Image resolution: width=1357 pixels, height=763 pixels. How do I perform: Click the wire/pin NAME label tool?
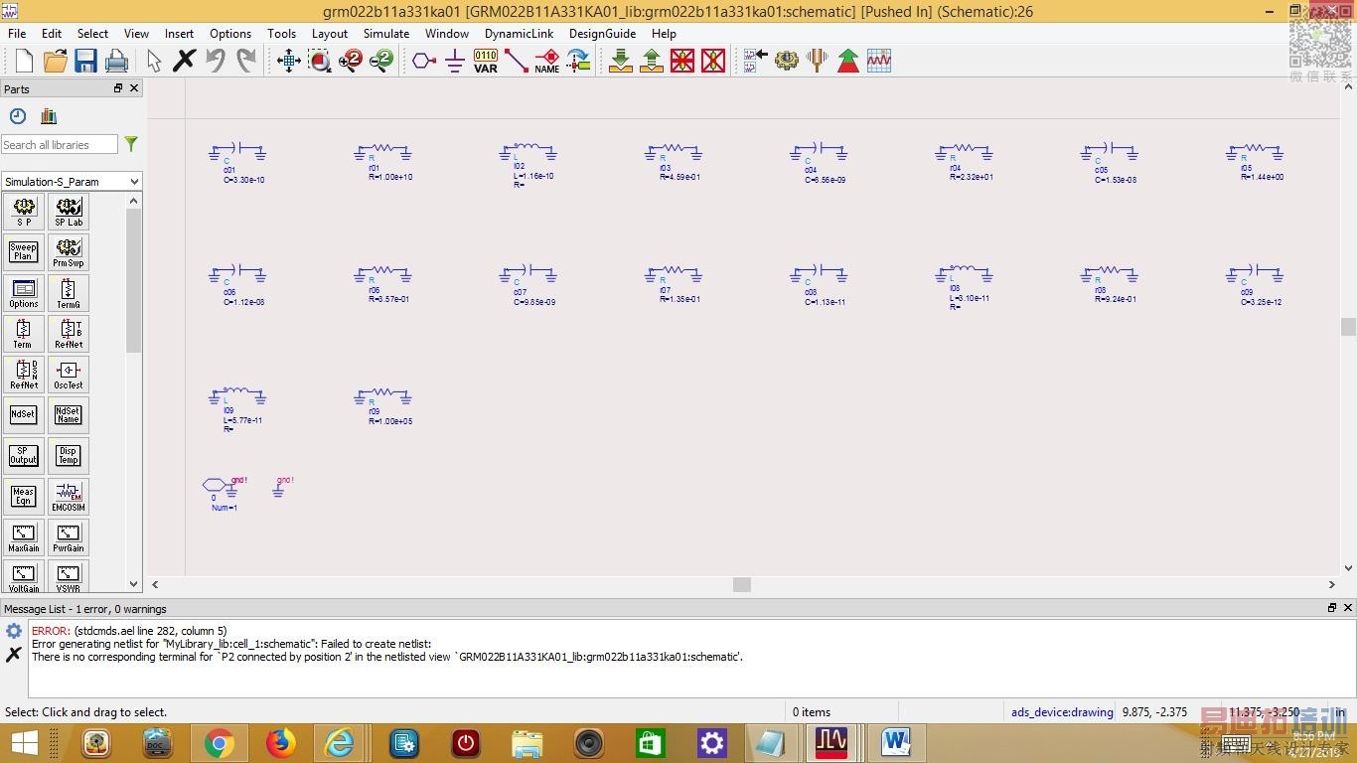tap(547, 61)
